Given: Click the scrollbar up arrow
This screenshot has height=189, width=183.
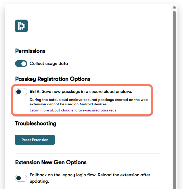Looking at the screenshot, I should [x=174, y=7].
